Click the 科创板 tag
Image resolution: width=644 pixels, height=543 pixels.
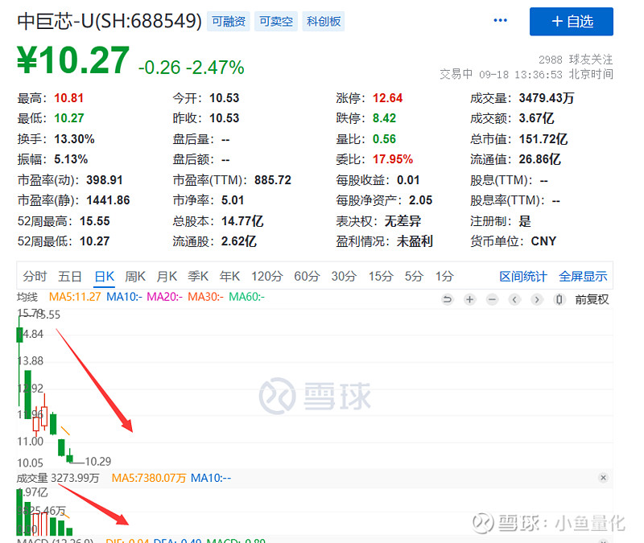[324, 22]
